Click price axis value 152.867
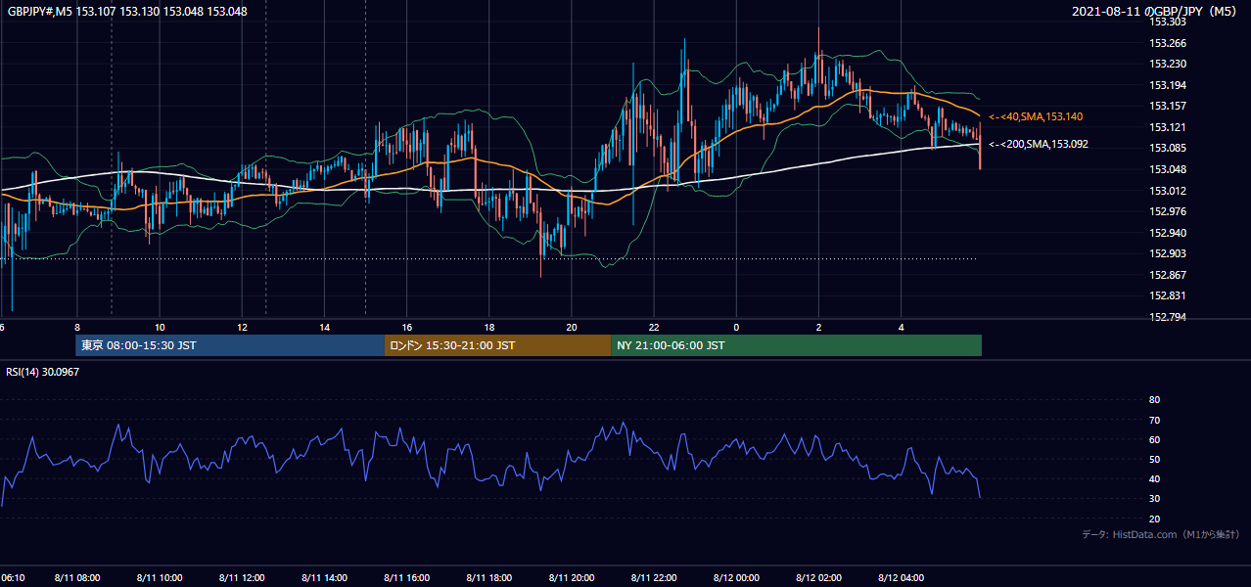The height and width of the screenshot is (587, 1251). (x=1167, y=275)
